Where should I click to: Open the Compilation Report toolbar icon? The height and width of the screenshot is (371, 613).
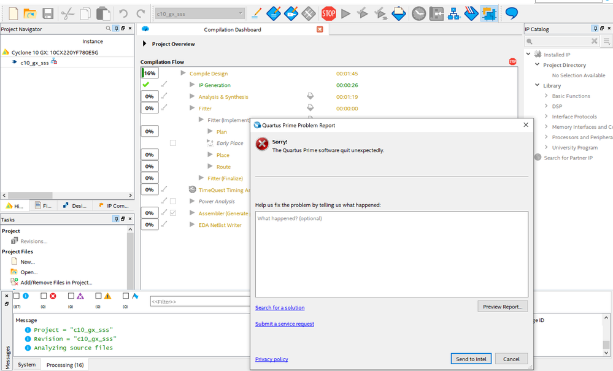[x=399, y=13]
